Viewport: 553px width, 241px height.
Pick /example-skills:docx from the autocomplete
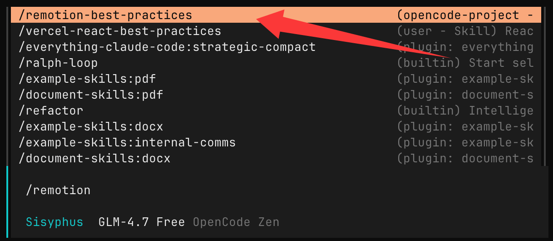[91, 126]
